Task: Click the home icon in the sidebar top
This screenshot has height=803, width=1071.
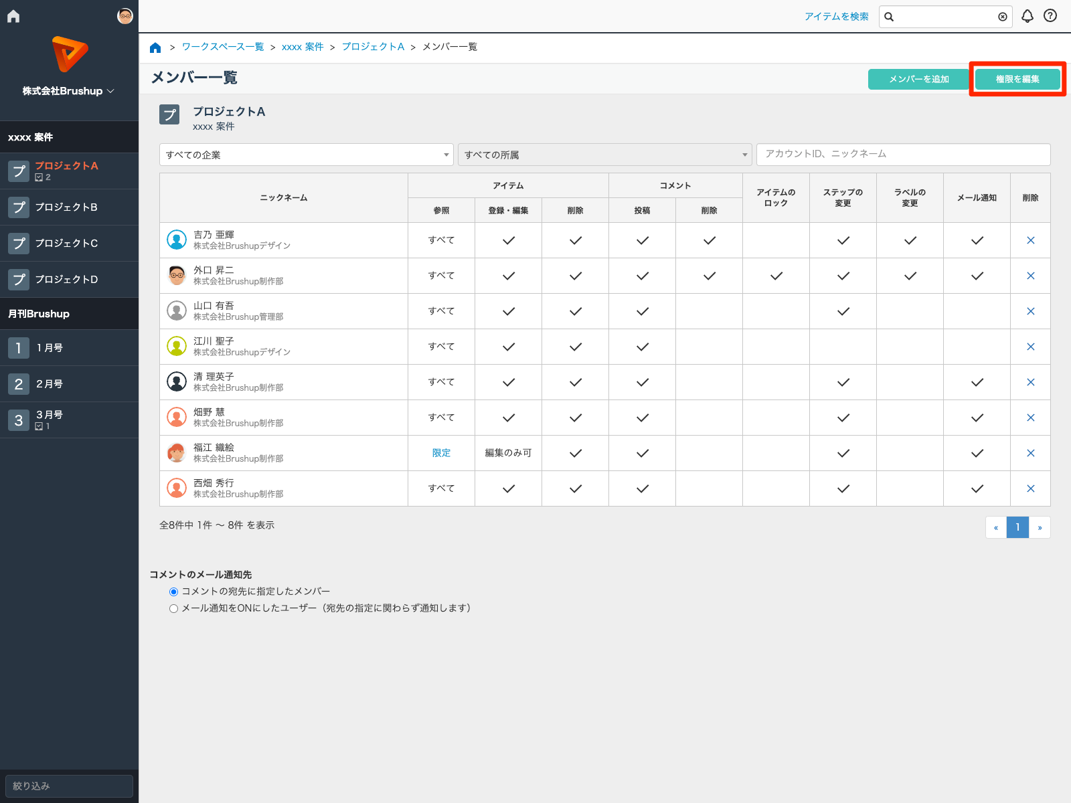Action: (13, 17)
